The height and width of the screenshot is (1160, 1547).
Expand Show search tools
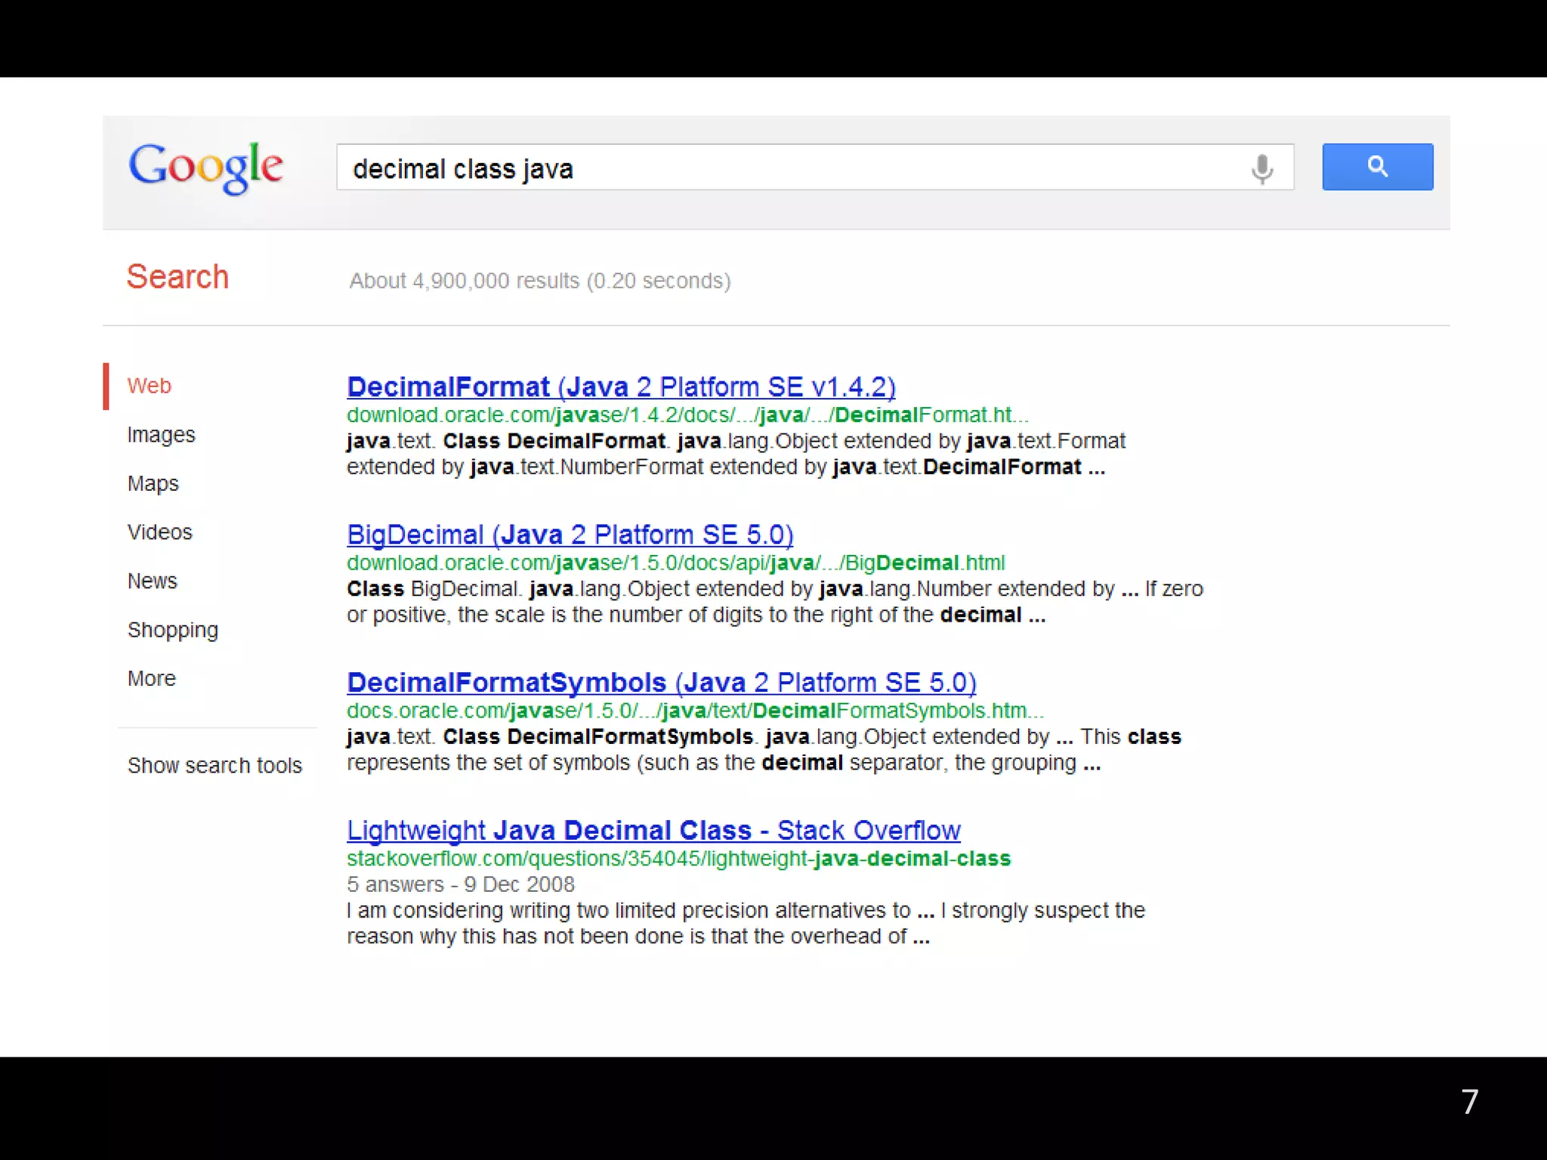click(215, 765)
